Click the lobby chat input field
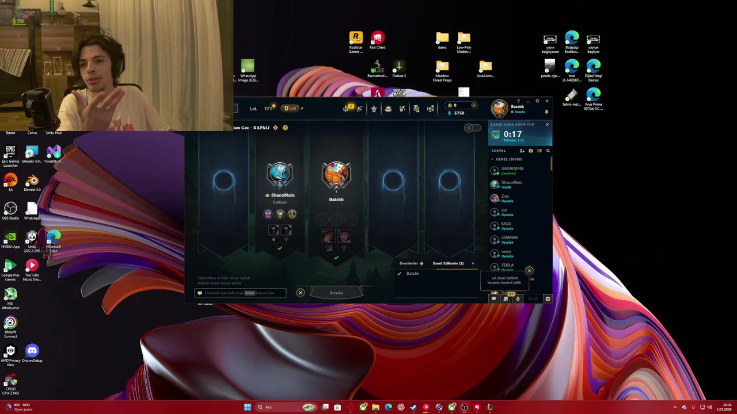The image size is (737, 414). pos(240,293)
